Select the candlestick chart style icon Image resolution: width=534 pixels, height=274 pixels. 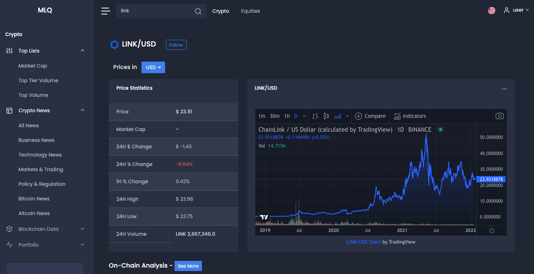pyautogui.click(x=326, y=116)
